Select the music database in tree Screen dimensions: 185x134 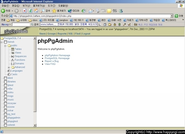pos(11,100)
